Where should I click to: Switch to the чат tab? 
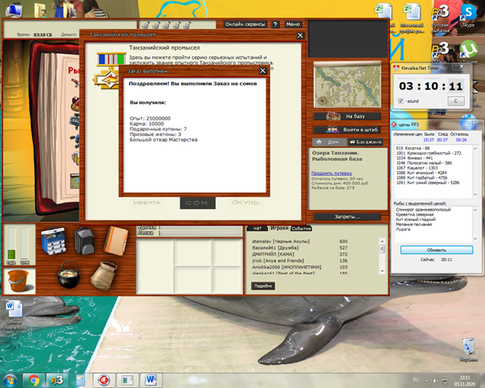(256, 228)
